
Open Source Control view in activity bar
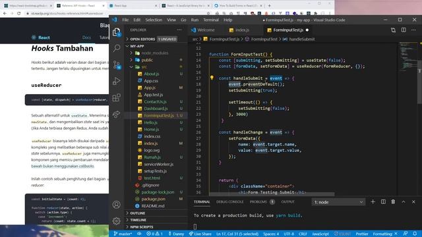click(x=117, y=65)
